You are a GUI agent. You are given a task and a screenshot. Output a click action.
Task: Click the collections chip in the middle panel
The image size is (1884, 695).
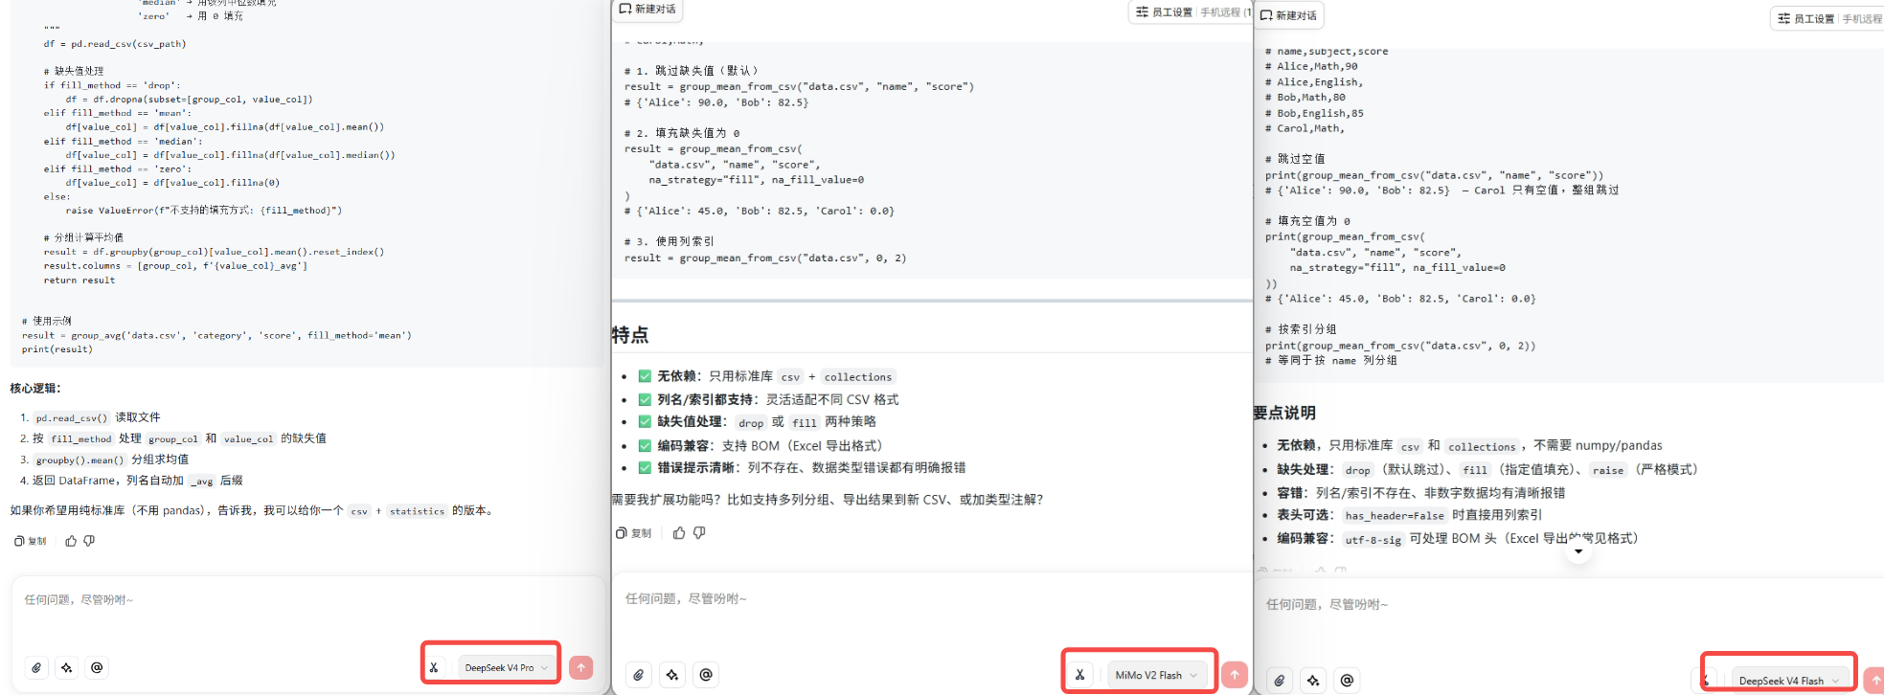click(858, 377)
